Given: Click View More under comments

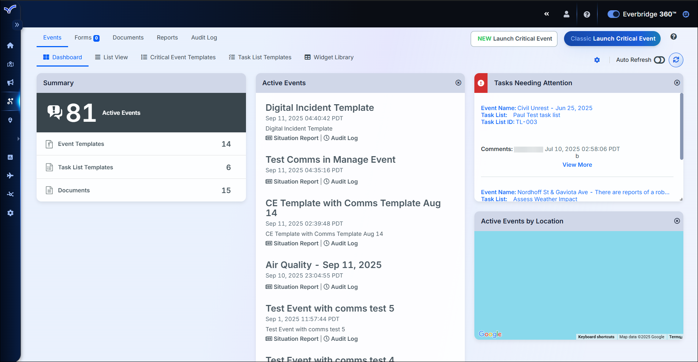Looking at the screenshot, I should (x=577, y=165).
